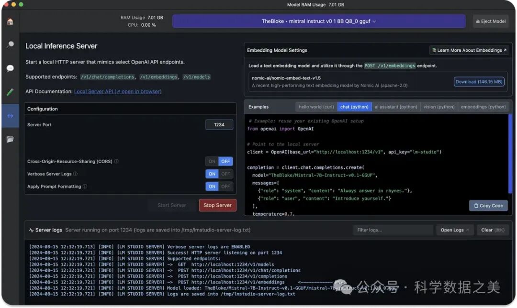Image resolution: width=517 pixels, height=308 pixels.
Task: Open the model Search sidebar icon
Action: click(10, 45)
